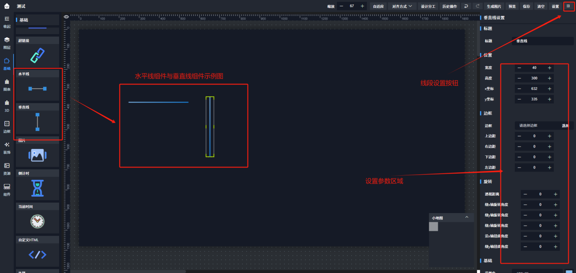Viewport: 576px width, 273px height.
Task: Toggle the settings panel hamburger icon
Action: (568, 6)
